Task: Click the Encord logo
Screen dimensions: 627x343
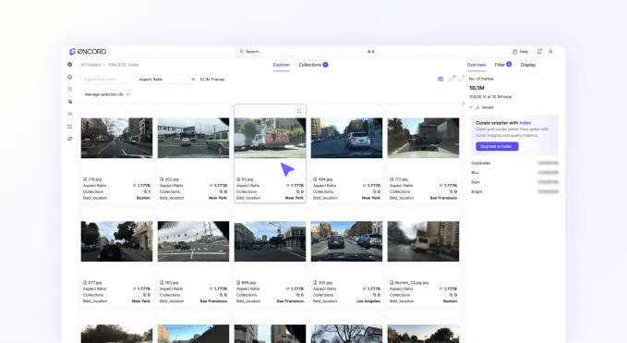Action: pyautogui.click(x=88, y=52)
